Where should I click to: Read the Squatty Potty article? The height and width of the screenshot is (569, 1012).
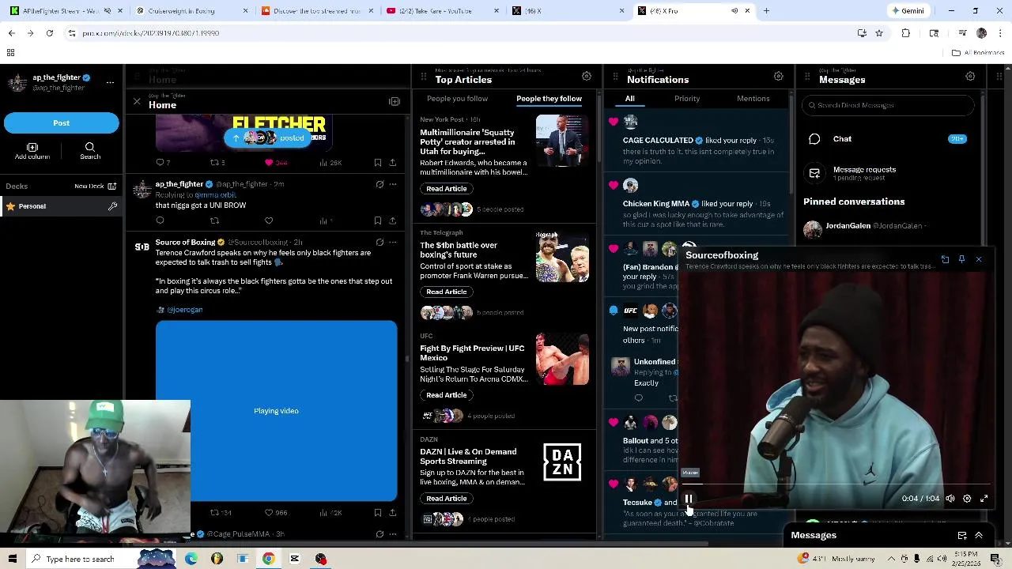(x=447, y=189)
